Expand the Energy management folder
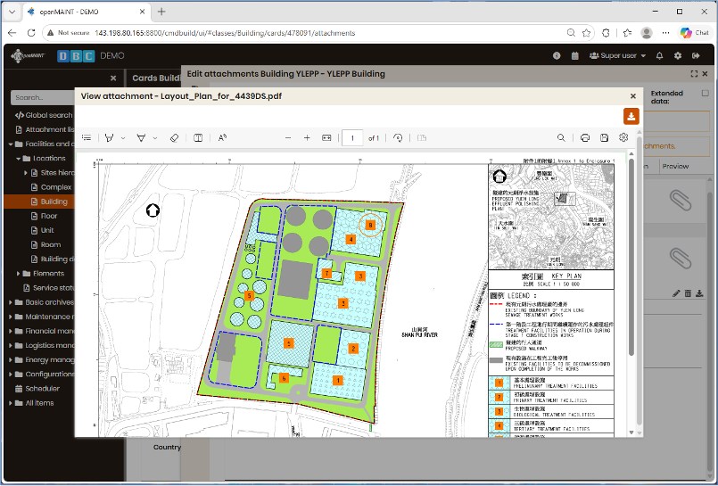Image resolution: width=718 pixels, height=486 pixels. tap(11, 359)
